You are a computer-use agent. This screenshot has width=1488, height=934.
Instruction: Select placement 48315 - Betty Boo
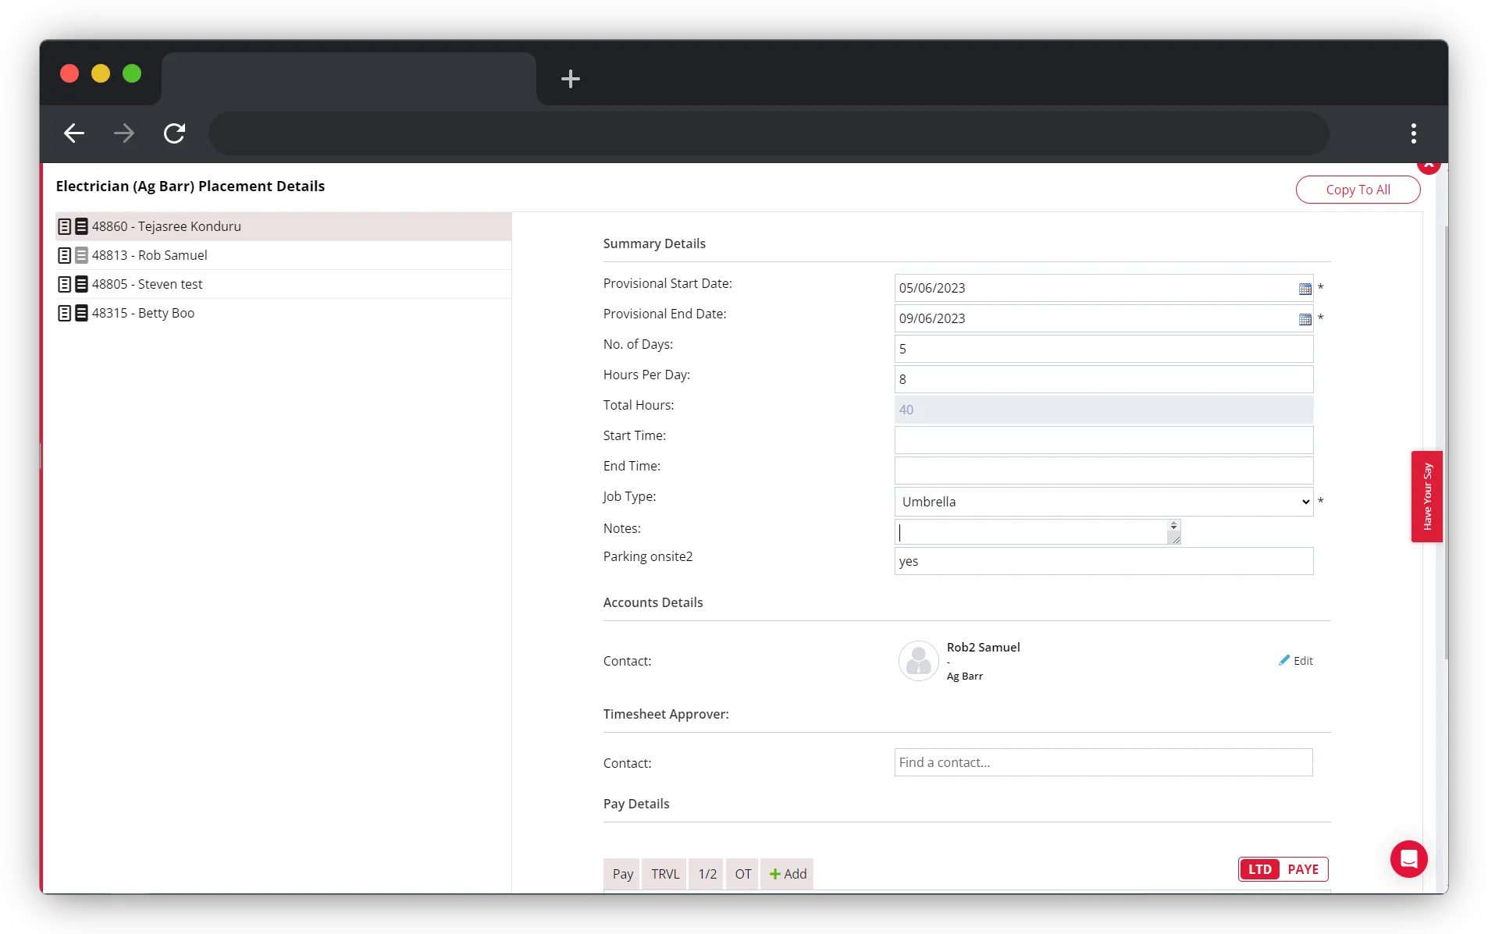point(283,313)
